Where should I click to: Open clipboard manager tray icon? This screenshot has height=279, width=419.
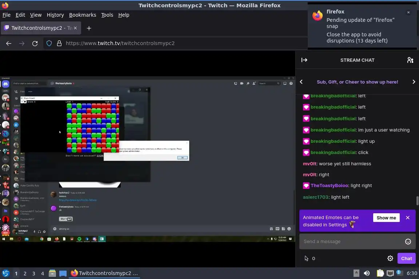380,274
